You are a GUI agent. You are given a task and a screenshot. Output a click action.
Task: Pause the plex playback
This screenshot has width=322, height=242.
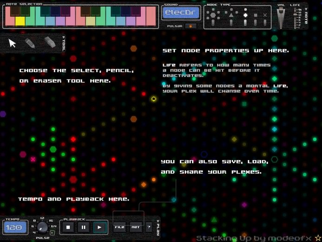click(x=83, y=227)
